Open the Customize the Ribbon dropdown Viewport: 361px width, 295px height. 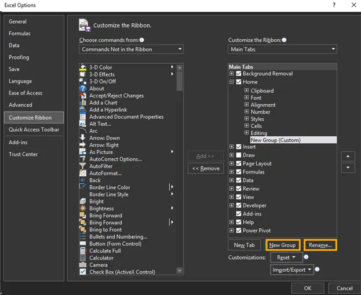pyautogui.click(x=282, y=49)
